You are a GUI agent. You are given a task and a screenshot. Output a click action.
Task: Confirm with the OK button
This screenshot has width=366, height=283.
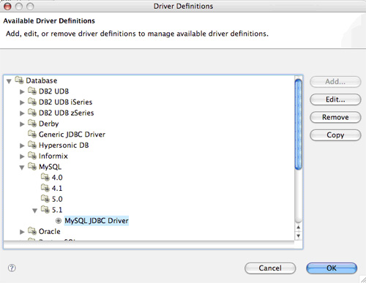click(x=332, y=268)
